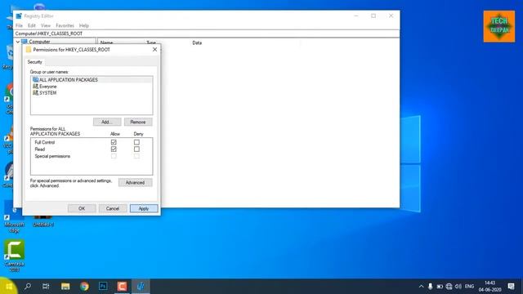This screenshot has width=523, height=294.
Task: Collapse the Computer tree node
Action: pos(18,42)
